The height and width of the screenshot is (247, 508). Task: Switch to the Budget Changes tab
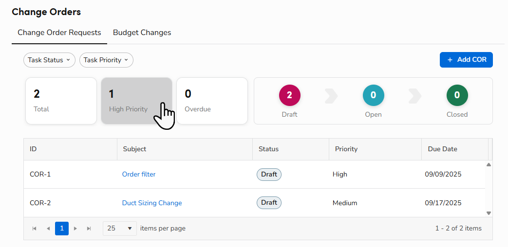(x=142, y=33)
